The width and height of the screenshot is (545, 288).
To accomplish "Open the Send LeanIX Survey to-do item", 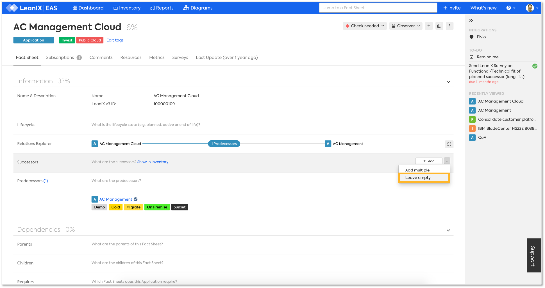I will [x=497, y=71].
